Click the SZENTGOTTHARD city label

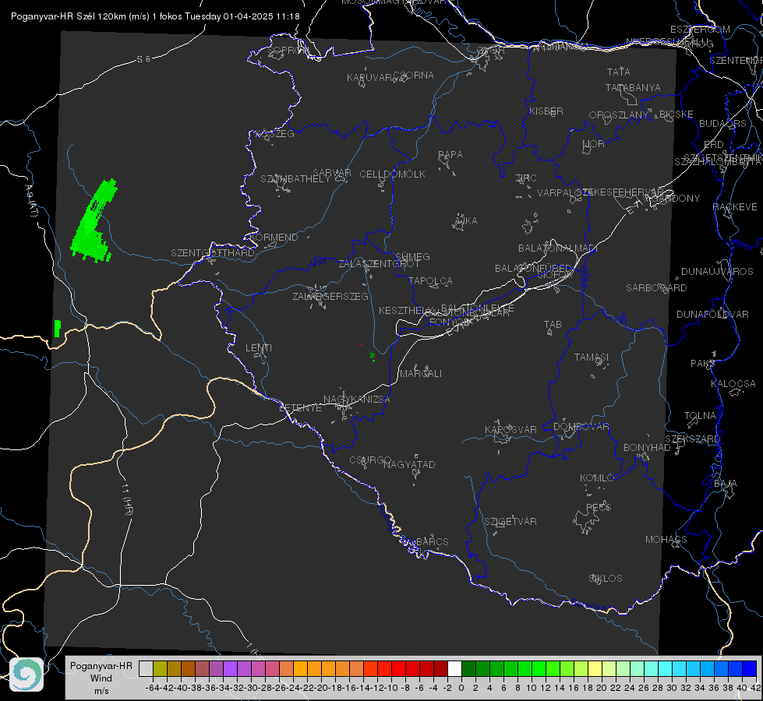(213, 253)
